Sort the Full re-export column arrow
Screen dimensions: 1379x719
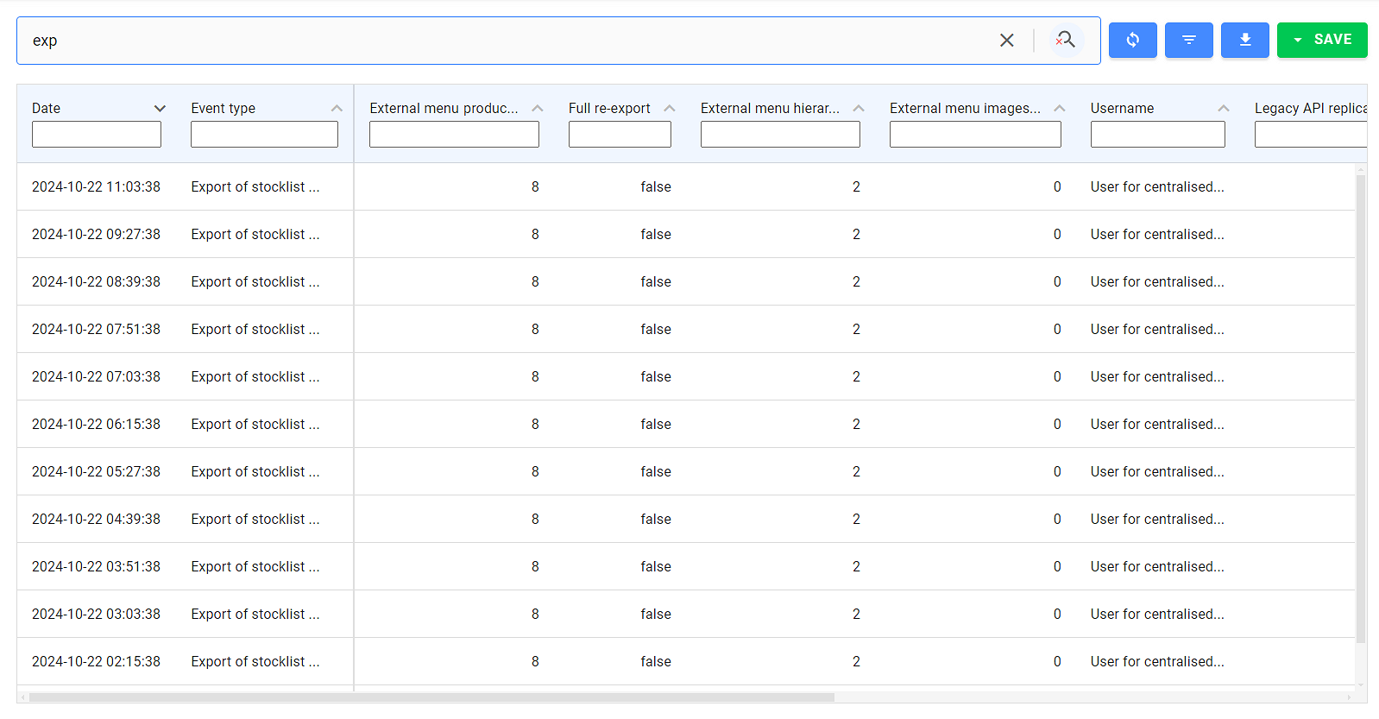(669, 108)
